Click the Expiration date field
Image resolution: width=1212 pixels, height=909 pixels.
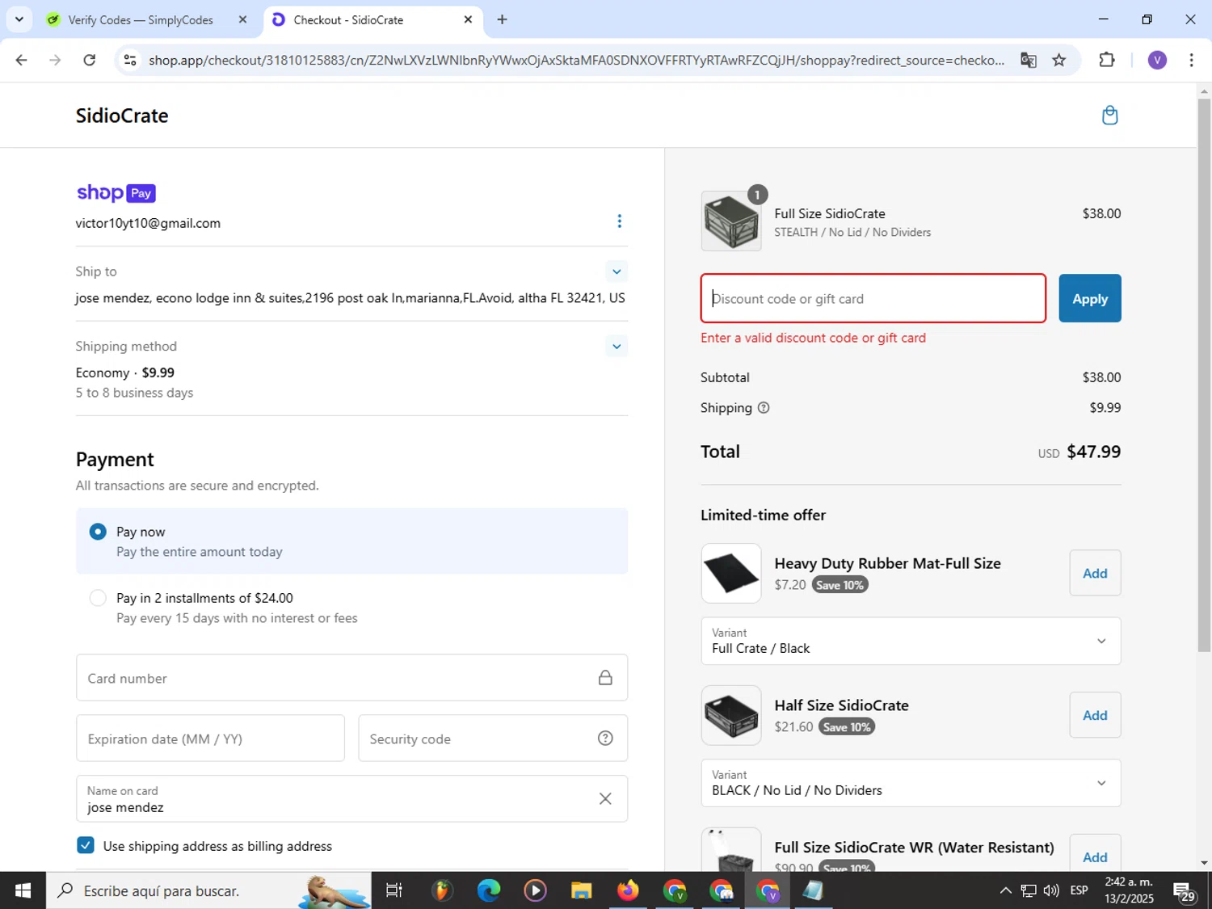click(x=210, y=739)
